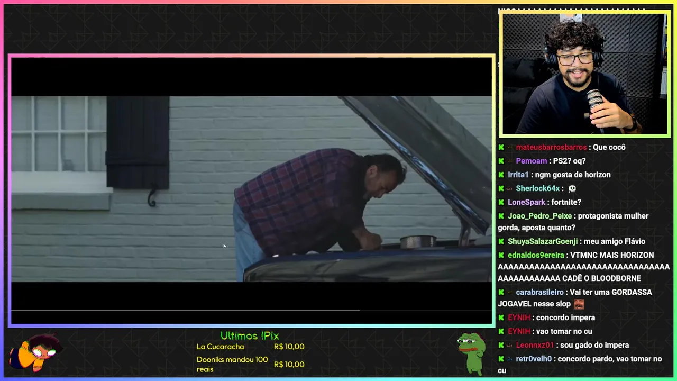Screen dimensions: 677x381
Task: Click Kick icon beside retr0velh0 message
Action: (x=501, y=359)
